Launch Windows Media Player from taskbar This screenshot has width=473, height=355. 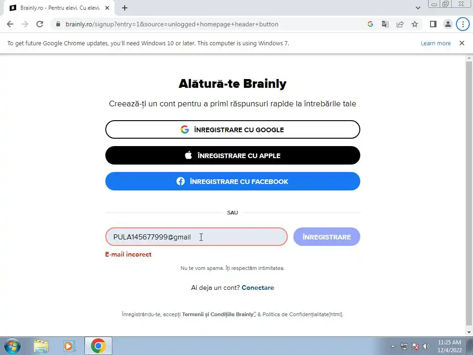[x=69, y=346]
